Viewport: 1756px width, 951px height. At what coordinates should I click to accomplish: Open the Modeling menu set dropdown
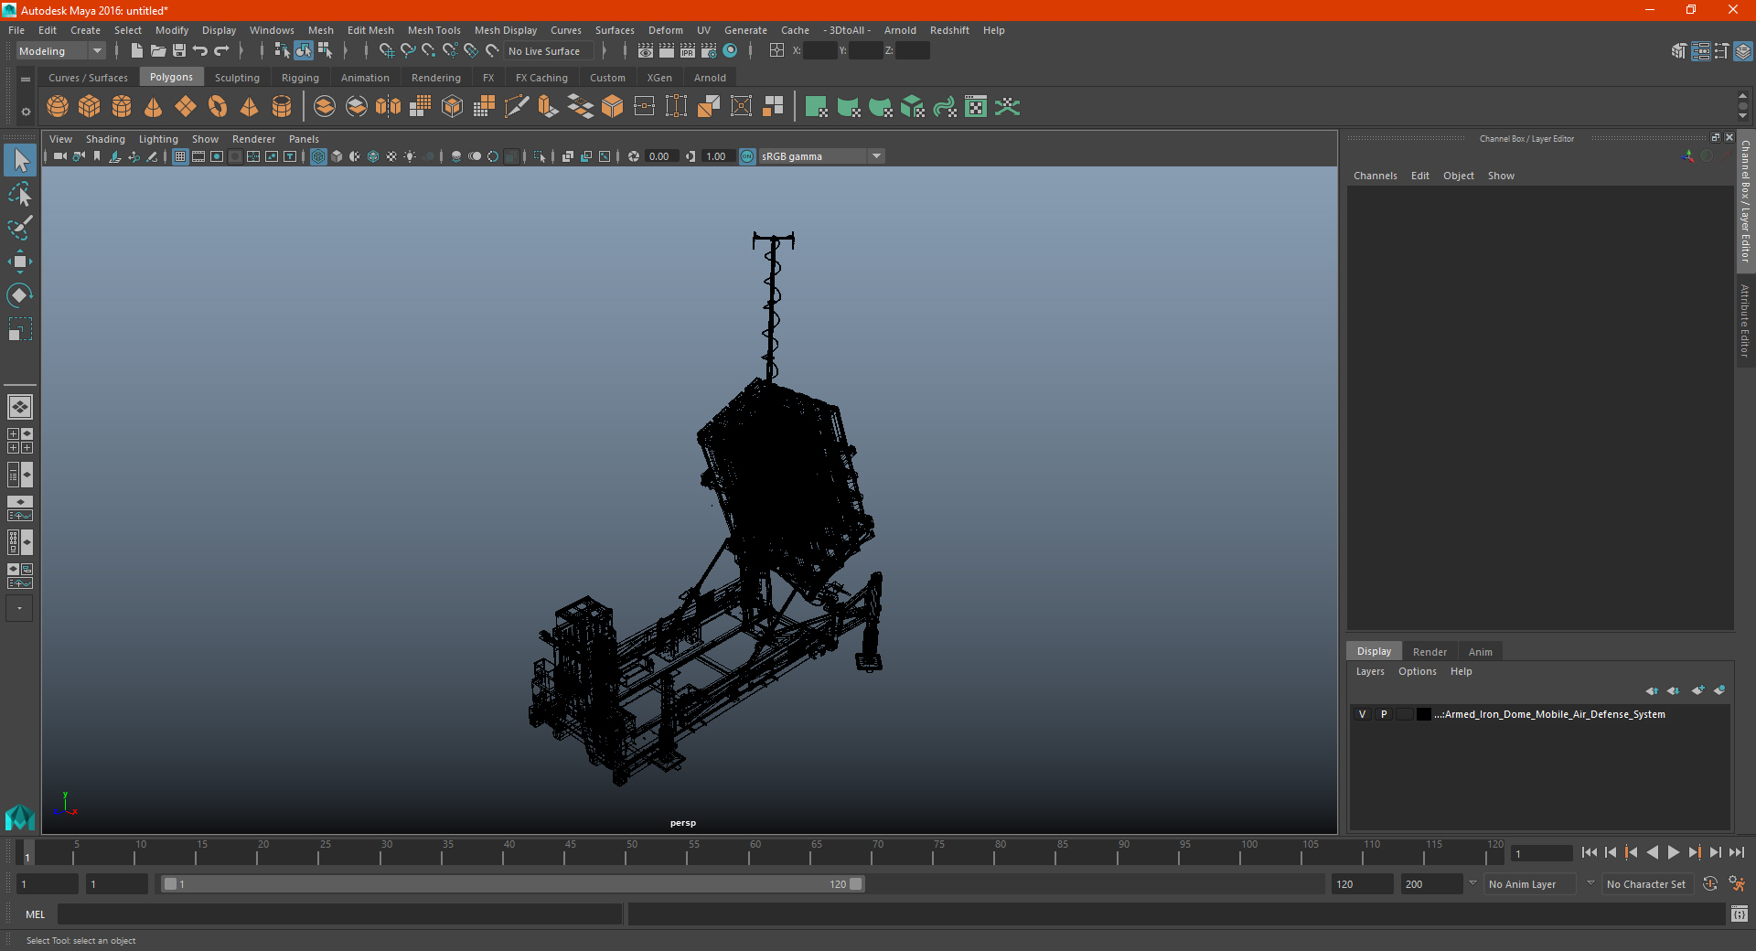(61, 51)
